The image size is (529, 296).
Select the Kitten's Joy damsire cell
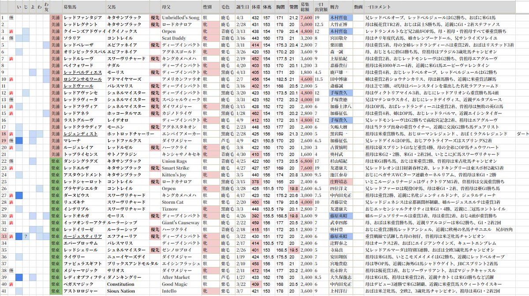175,175
